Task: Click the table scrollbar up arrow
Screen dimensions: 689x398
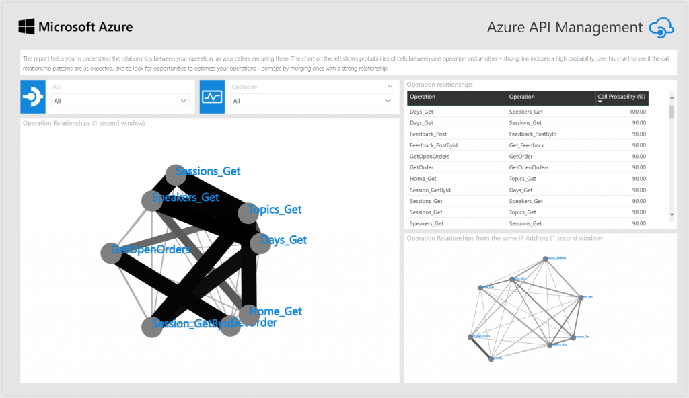Action: (672, 97)
